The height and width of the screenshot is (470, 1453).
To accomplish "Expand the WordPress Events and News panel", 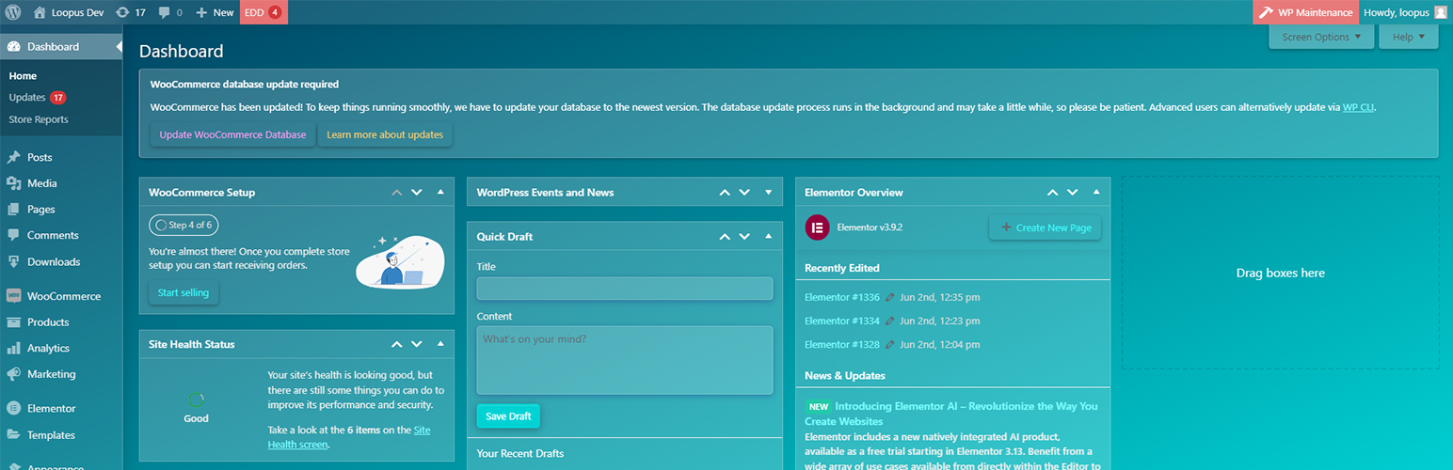I will click(x=768, y=193).
